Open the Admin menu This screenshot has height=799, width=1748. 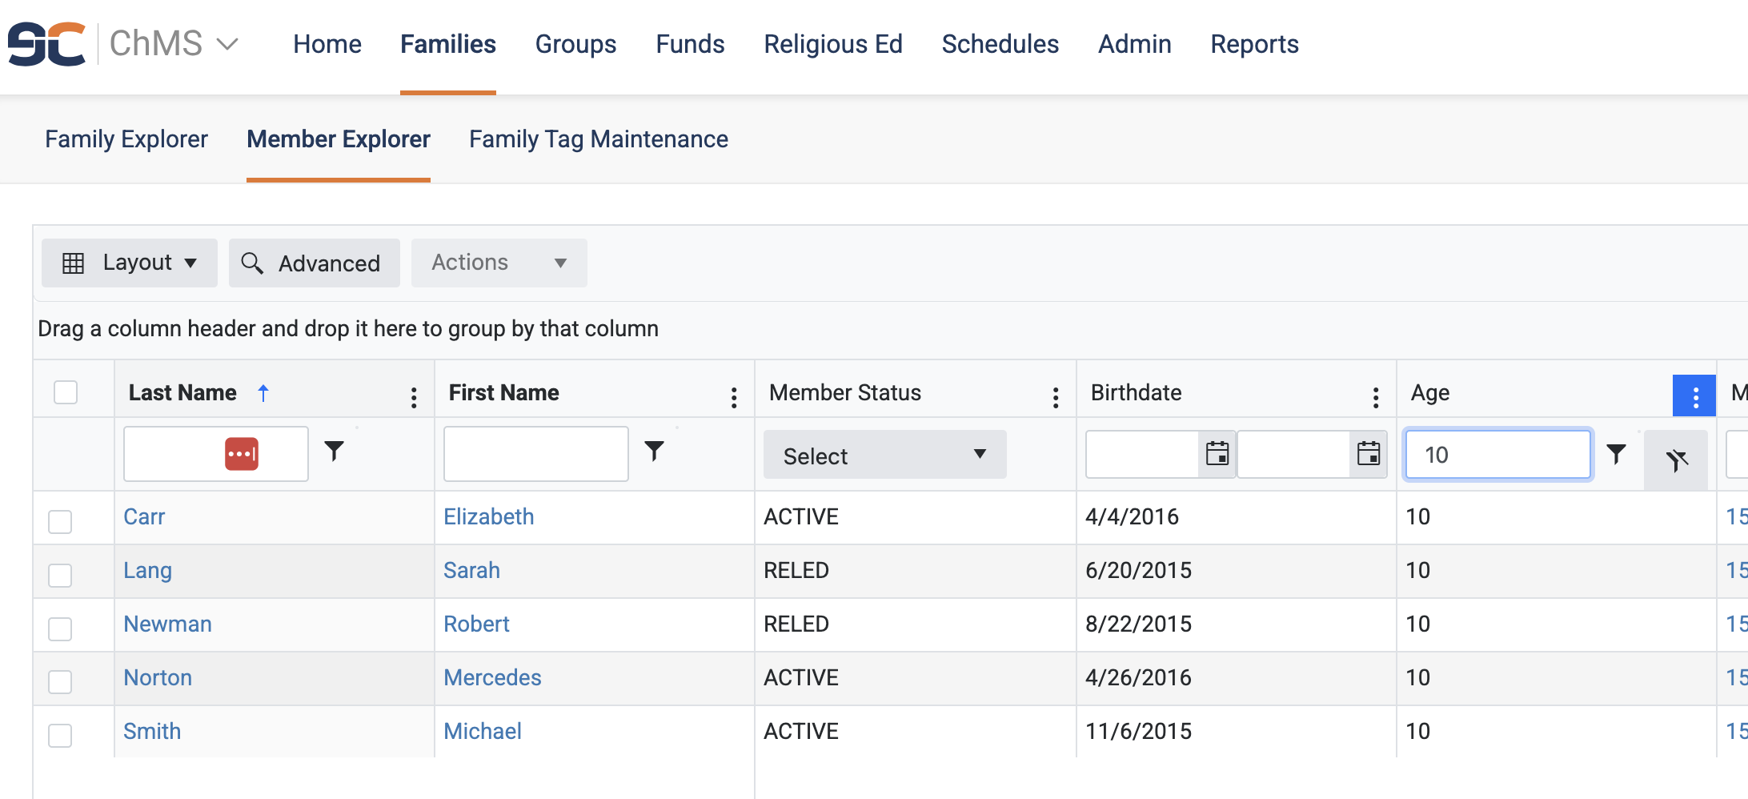tap(1135, 44)
